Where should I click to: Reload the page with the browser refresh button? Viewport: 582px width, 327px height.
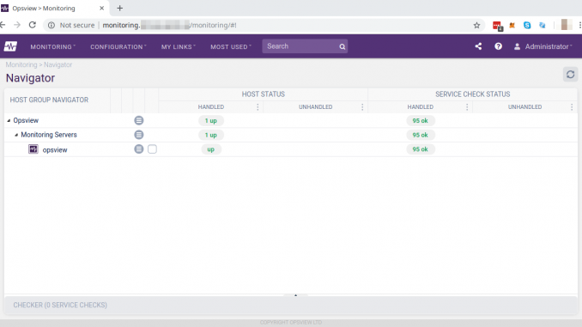[33, 25]
